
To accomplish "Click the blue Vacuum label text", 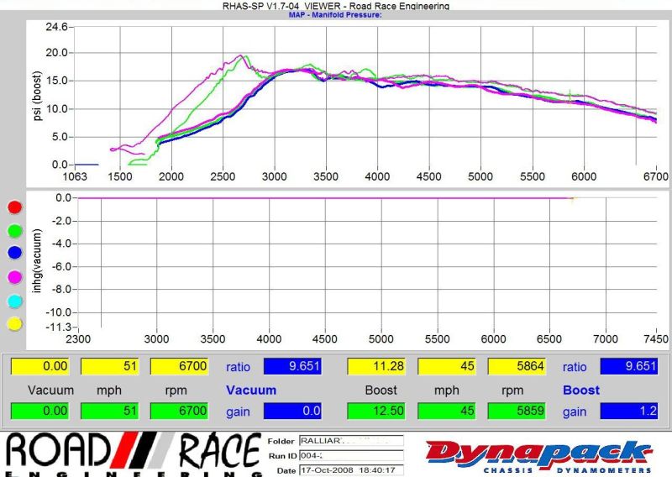I will (251, 390).
